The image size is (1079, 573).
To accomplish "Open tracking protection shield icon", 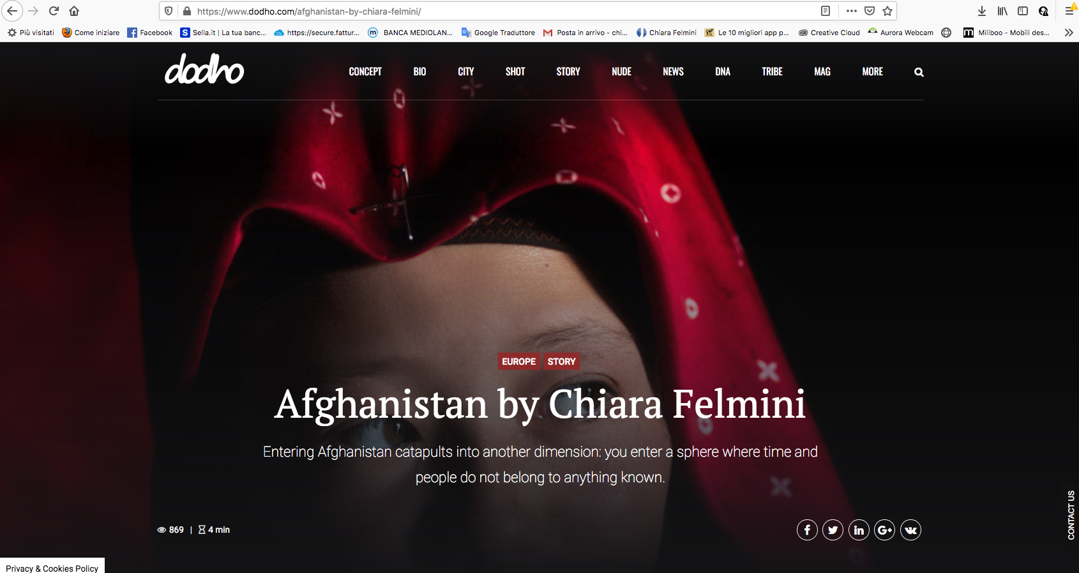I will [169, 11].
